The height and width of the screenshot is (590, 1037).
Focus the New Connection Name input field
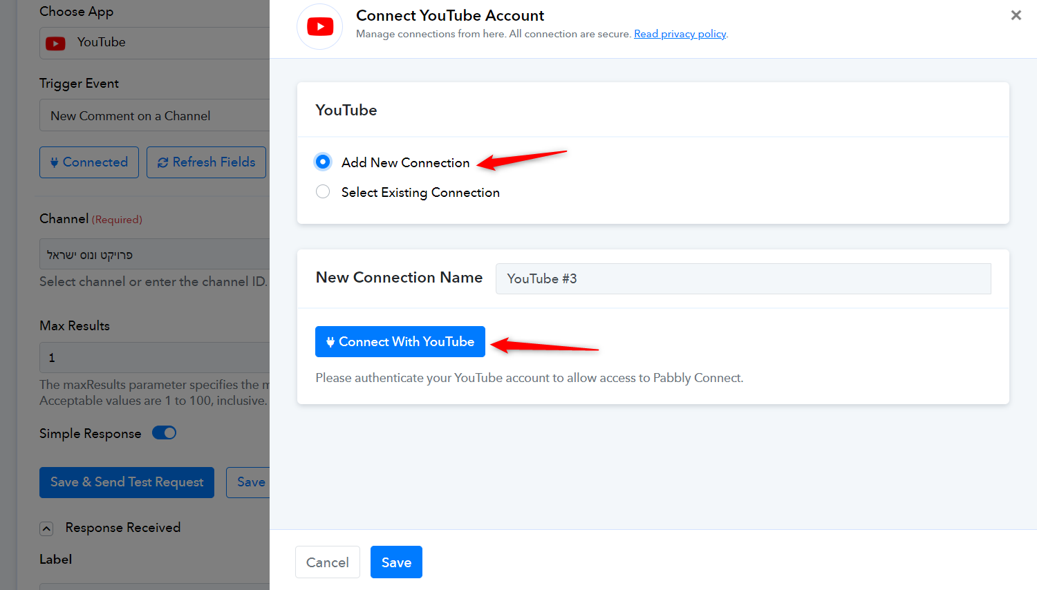[x=742, y=278]
